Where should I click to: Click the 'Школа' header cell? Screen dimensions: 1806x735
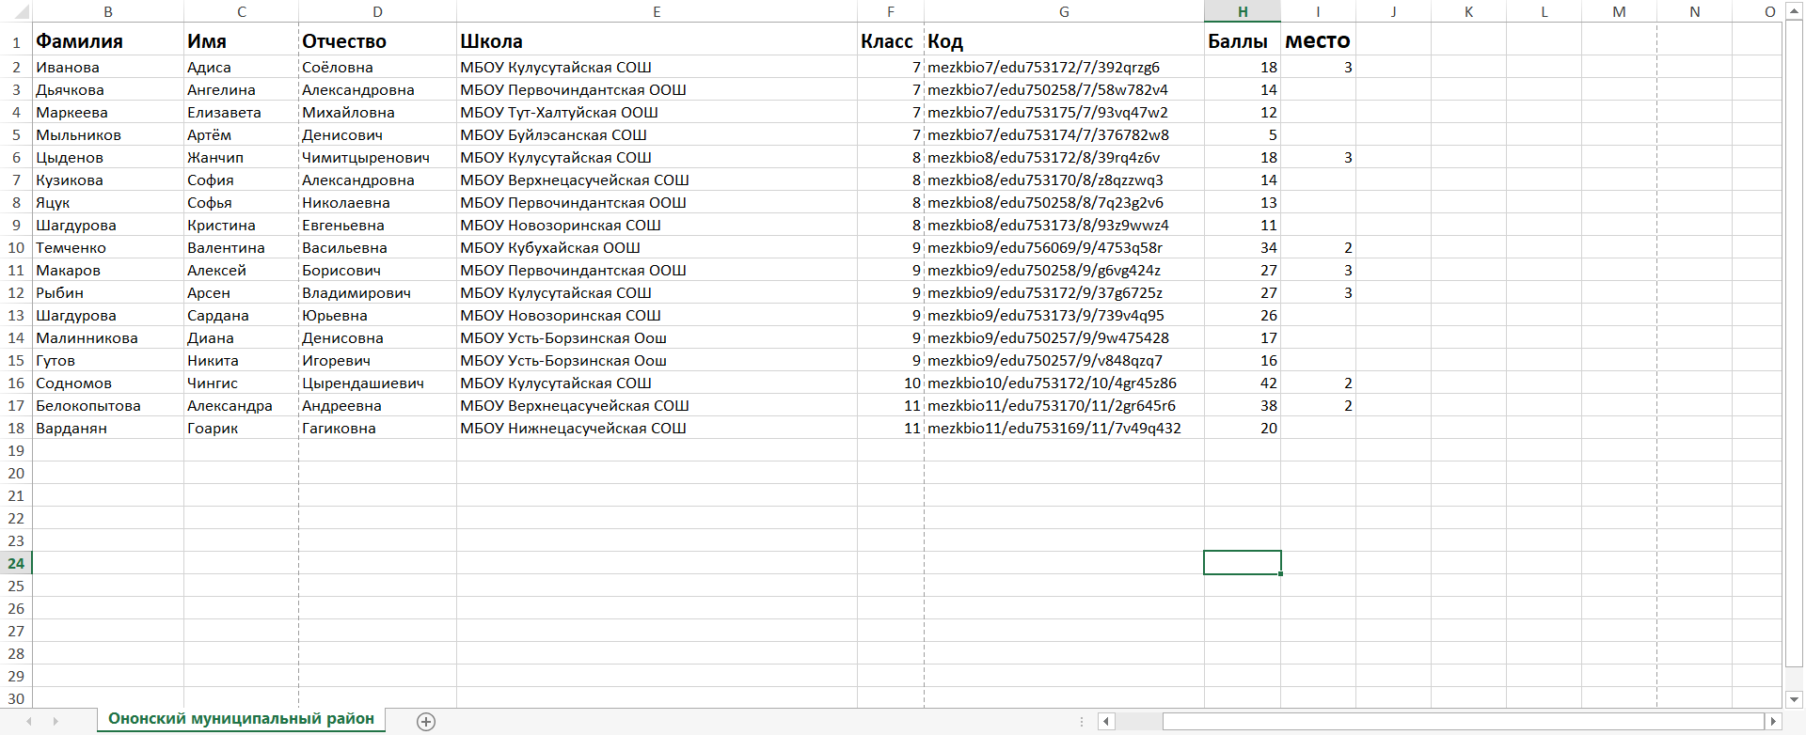(x=657, y=41)
